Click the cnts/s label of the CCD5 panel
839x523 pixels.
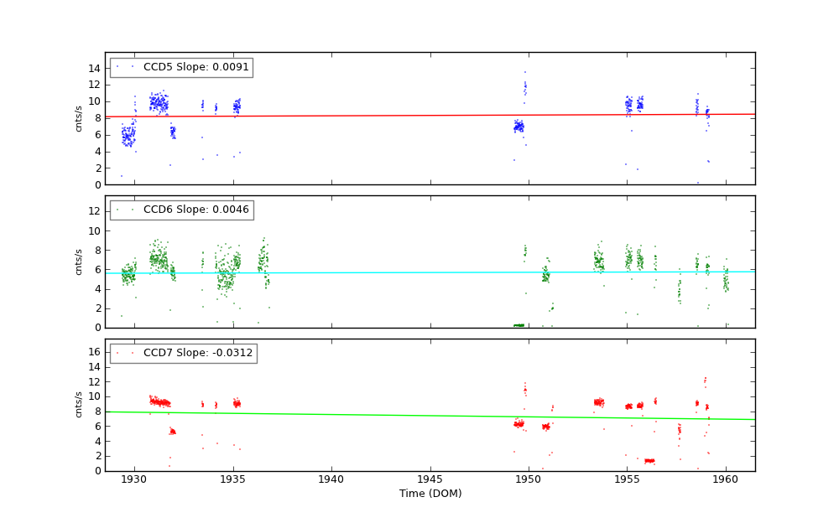point(79,118)
